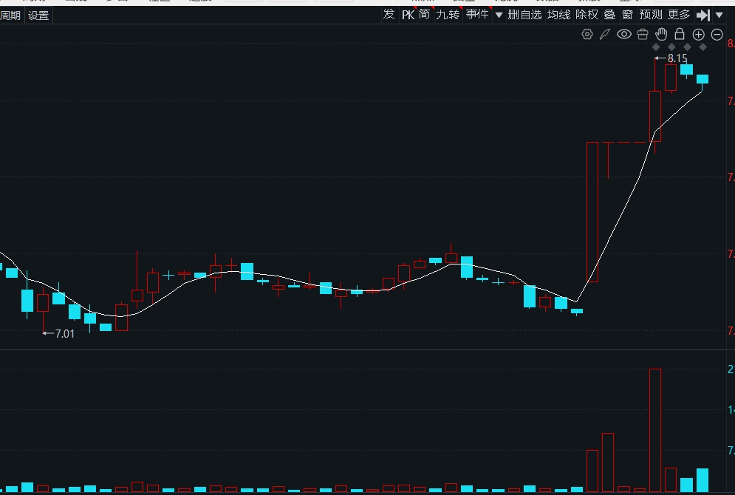Jump to latest with arrow-bar icon
The width and height of the screenshot is (735, 495).
[x=703, y=15]
